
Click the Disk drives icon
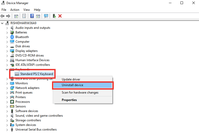[12, 47]
